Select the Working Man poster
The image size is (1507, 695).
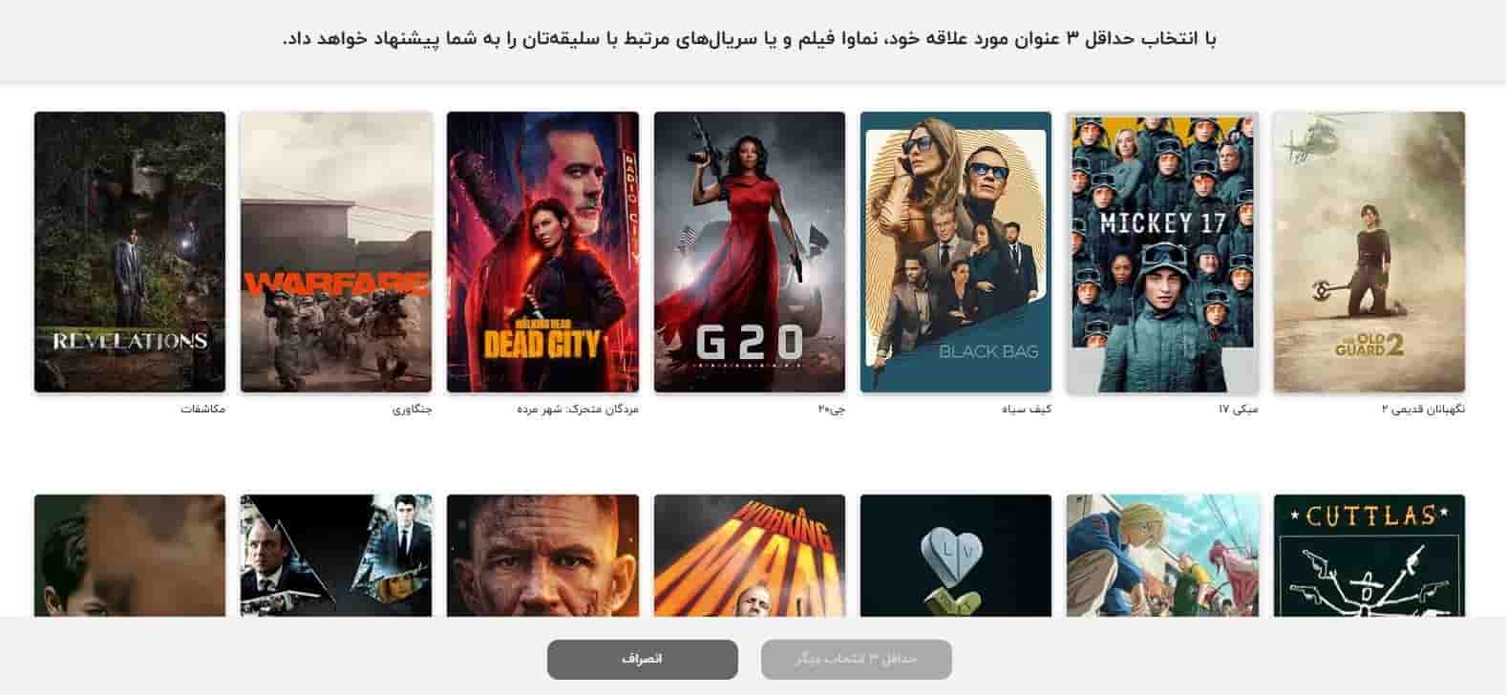coord(750,556)
